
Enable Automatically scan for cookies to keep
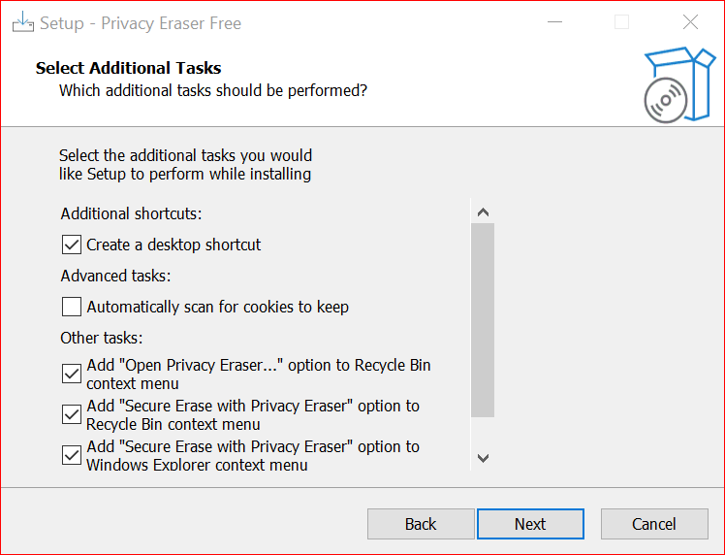[x=72, y=307]
